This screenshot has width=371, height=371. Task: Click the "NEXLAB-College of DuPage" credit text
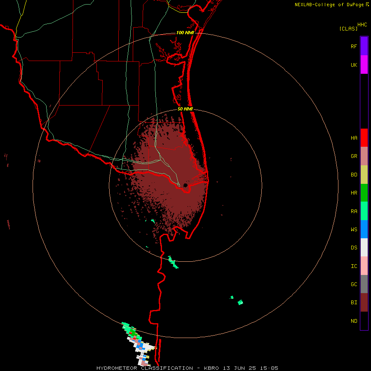tap(329, 5)
